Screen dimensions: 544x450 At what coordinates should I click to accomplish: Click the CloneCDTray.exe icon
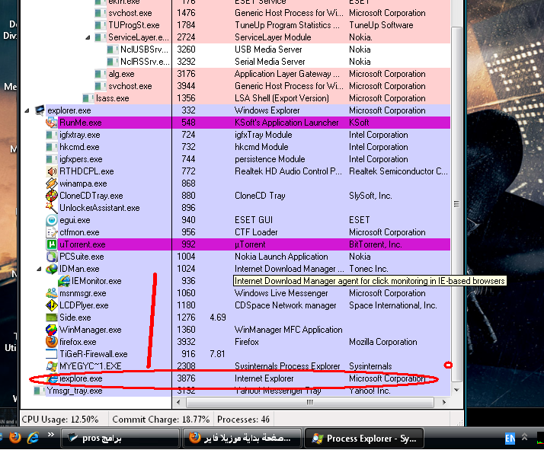[x=51, y=196]
